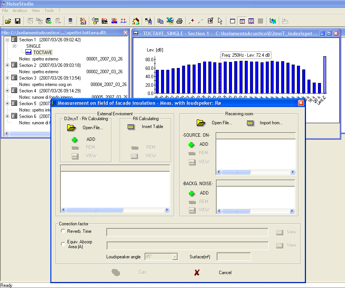Click the Surface(m²) input field

(234, 256)
